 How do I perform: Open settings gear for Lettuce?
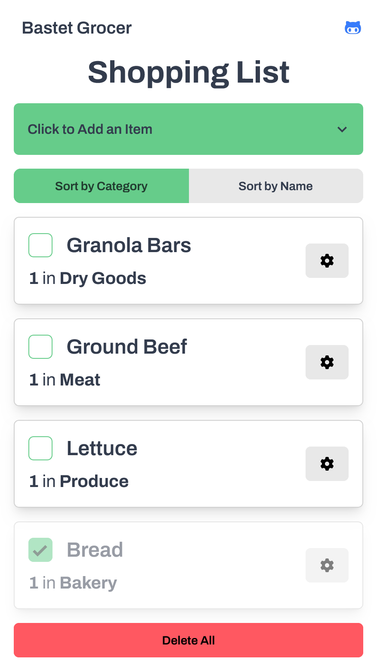pos(327,464)
